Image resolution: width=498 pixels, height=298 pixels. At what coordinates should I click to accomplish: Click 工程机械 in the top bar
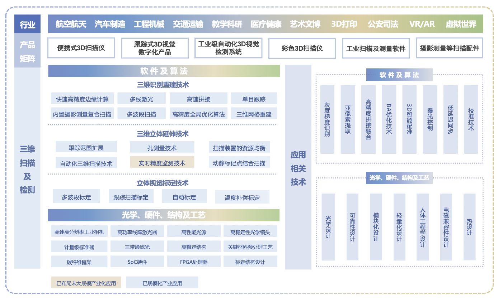click(149, 24)
